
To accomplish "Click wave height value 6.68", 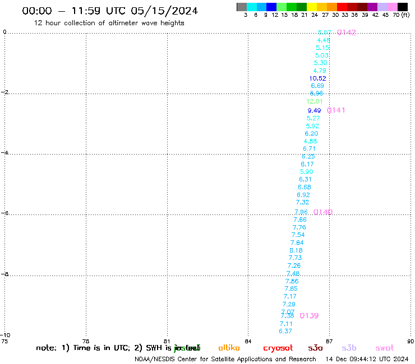I will point(304,187).
